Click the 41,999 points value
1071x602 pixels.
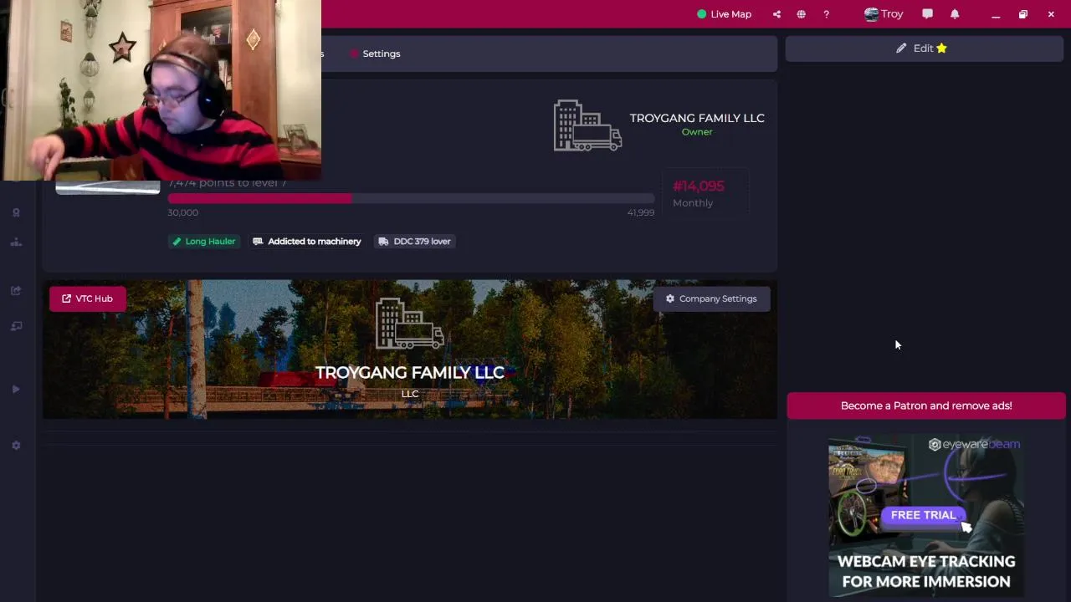tap(641, 213)
